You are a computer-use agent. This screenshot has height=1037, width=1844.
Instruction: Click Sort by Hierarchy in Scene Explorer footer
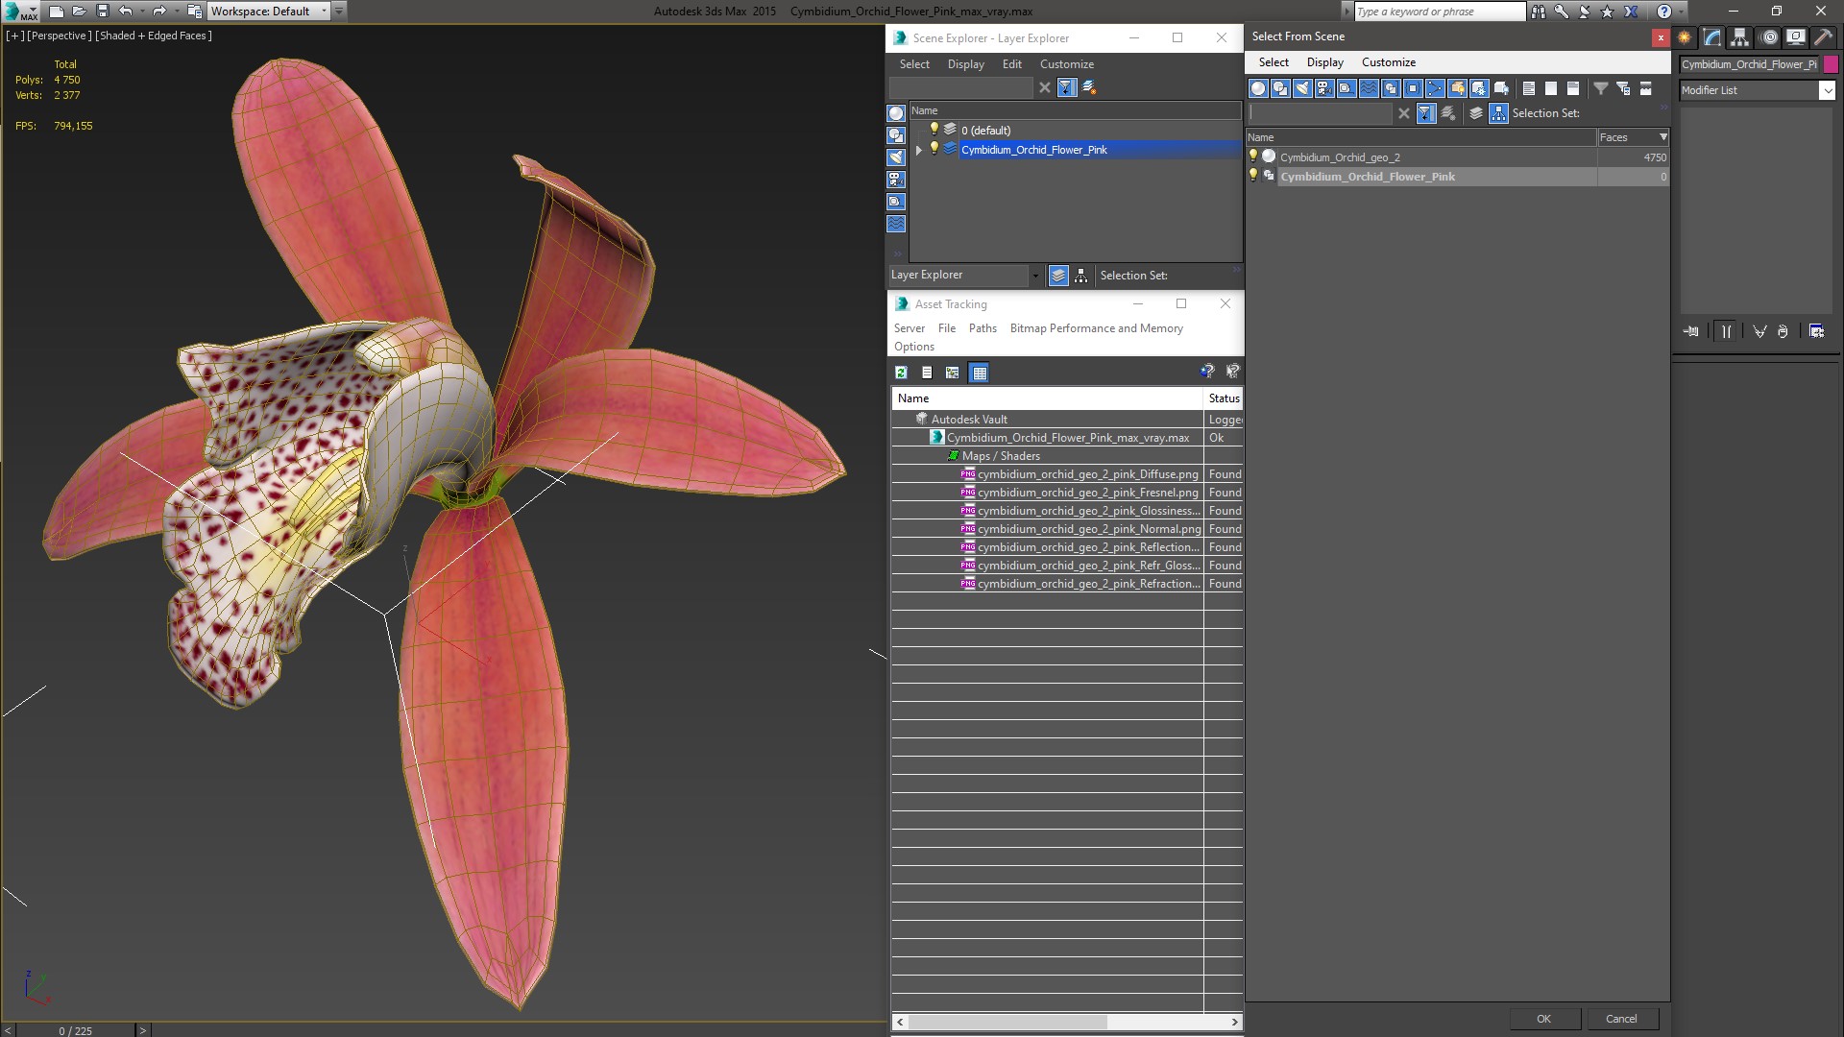tap(1081, 276)
